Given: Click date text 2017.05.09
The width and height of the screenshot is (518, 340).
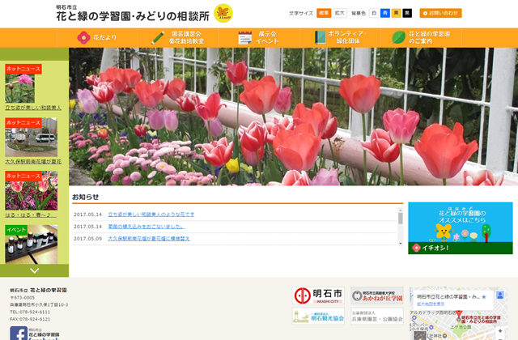Looking at the screenshot, I should [87, 239].
